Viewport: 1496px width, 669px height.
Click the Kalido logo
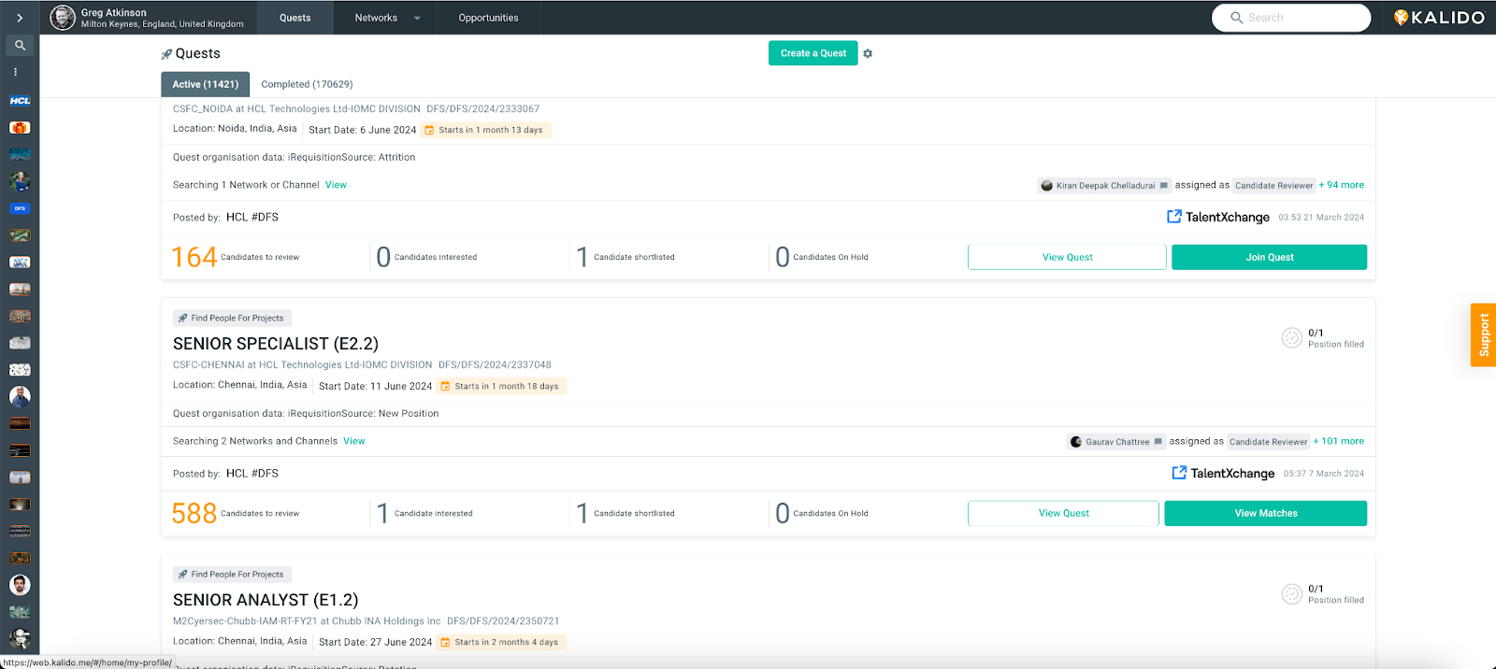[x=1438, y=18]
